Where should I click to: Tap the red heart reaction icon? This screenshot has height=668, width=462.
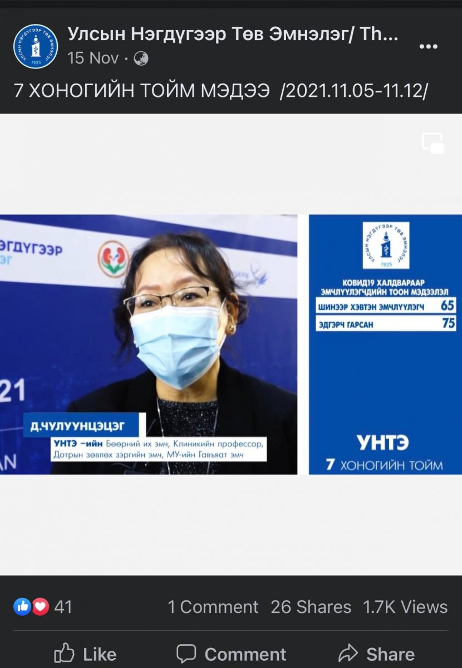tap(40, 607)
